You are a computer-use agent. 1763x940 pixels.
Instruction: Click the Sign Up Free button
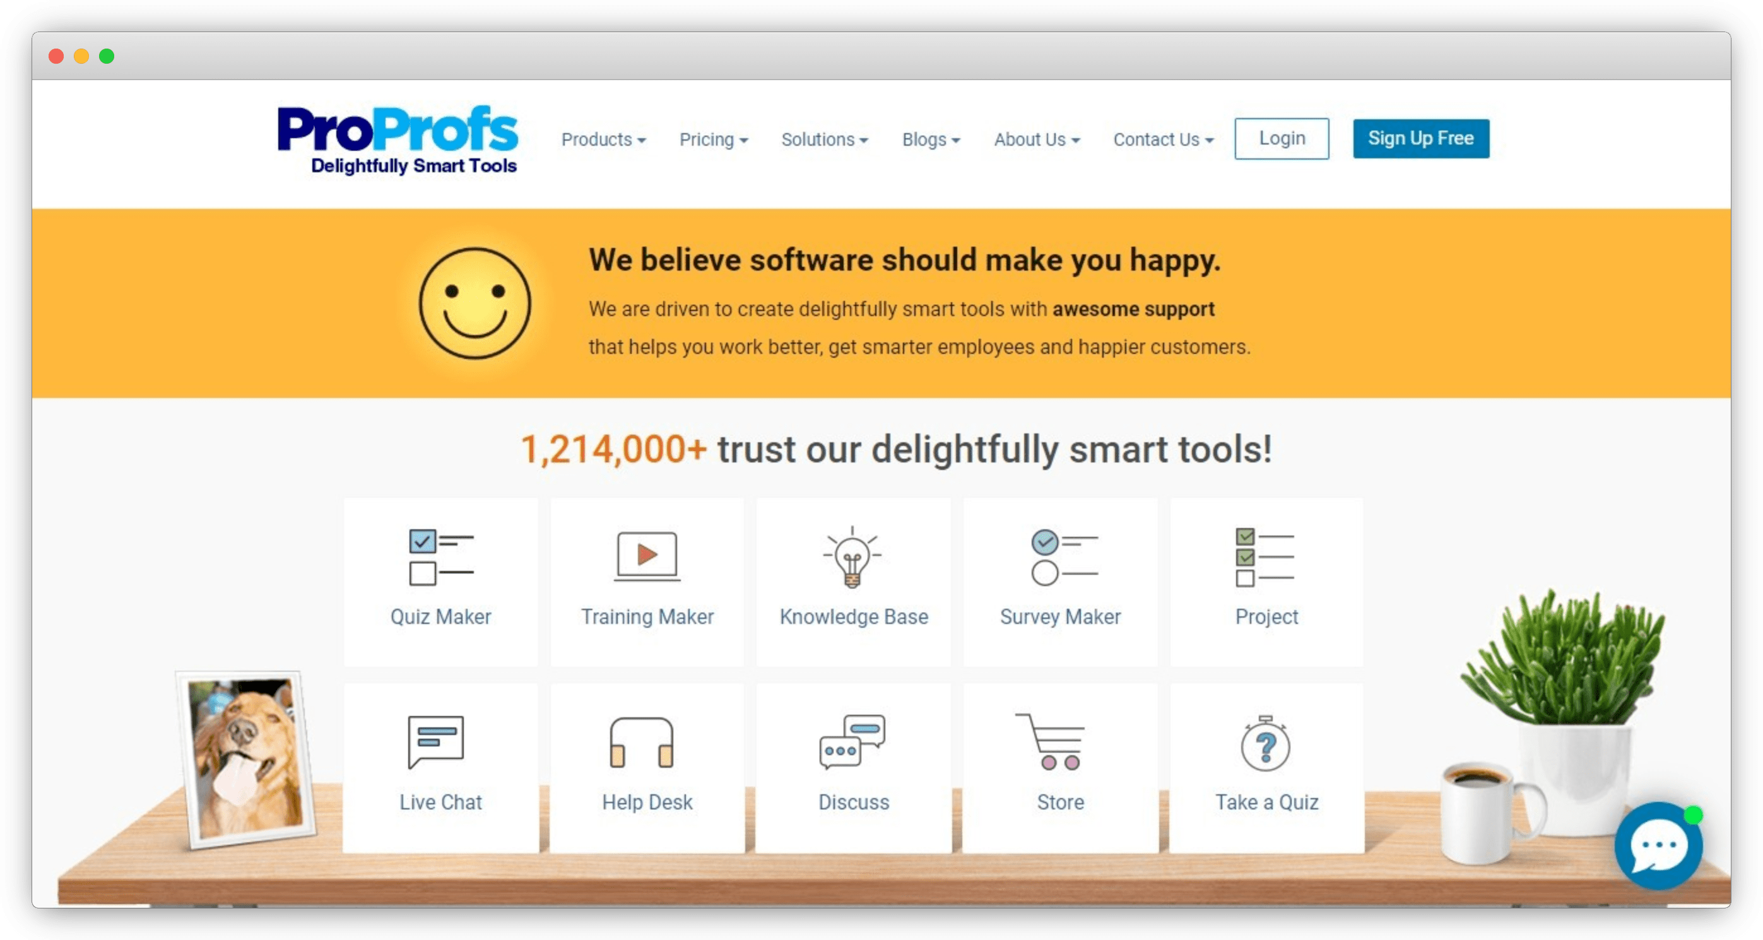click(1420, 138)
